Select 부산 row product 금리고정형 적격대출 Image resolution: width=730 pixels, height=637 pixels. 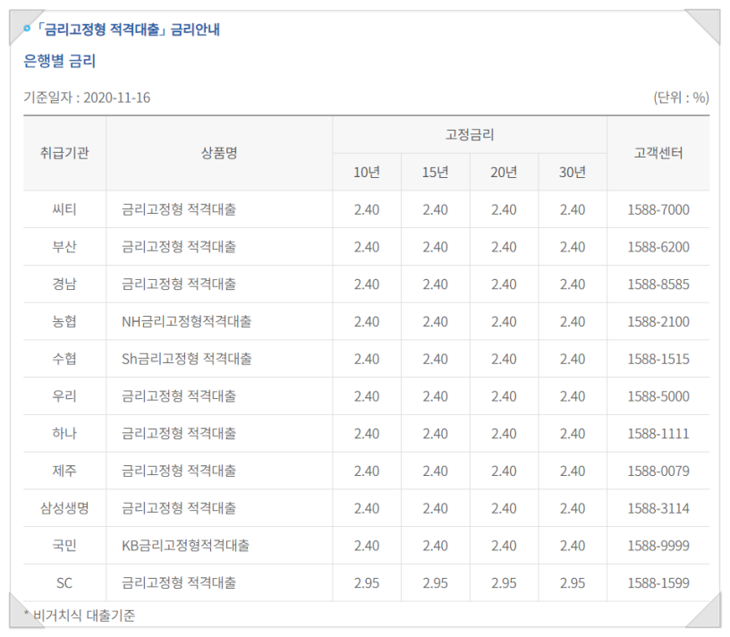(179, 247)
